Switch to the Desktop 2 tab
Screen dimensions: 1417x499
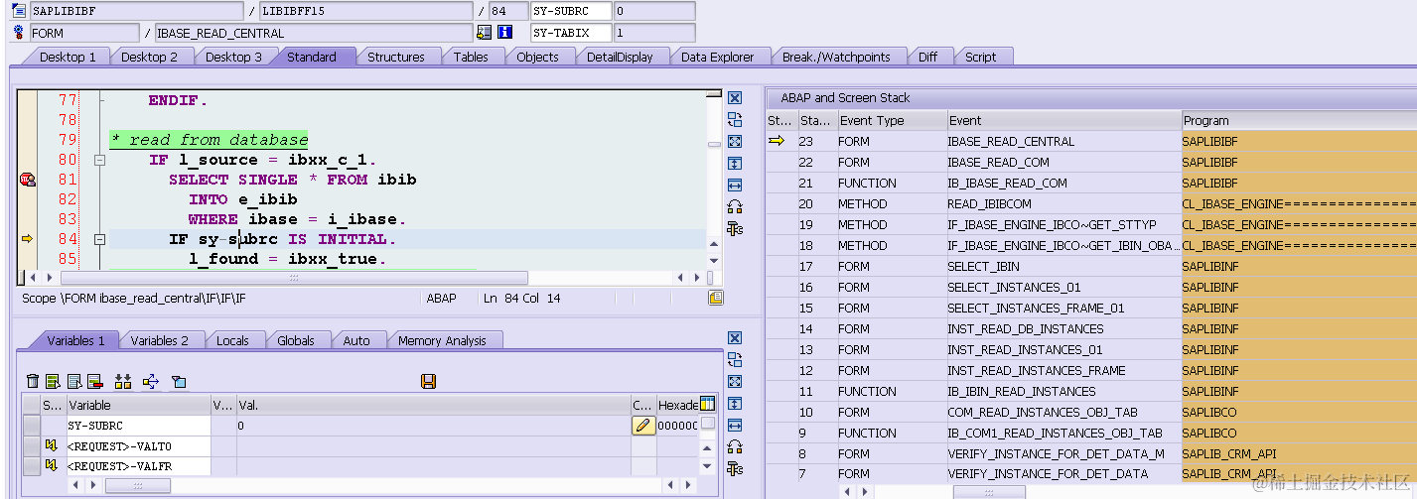[x=149, y=57]
